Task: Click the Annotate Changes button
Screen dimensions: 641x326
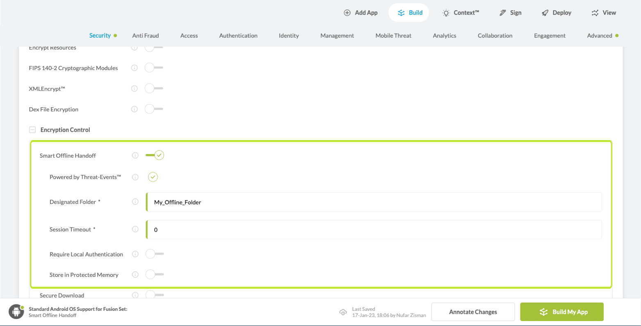Action: coord(472,312)
